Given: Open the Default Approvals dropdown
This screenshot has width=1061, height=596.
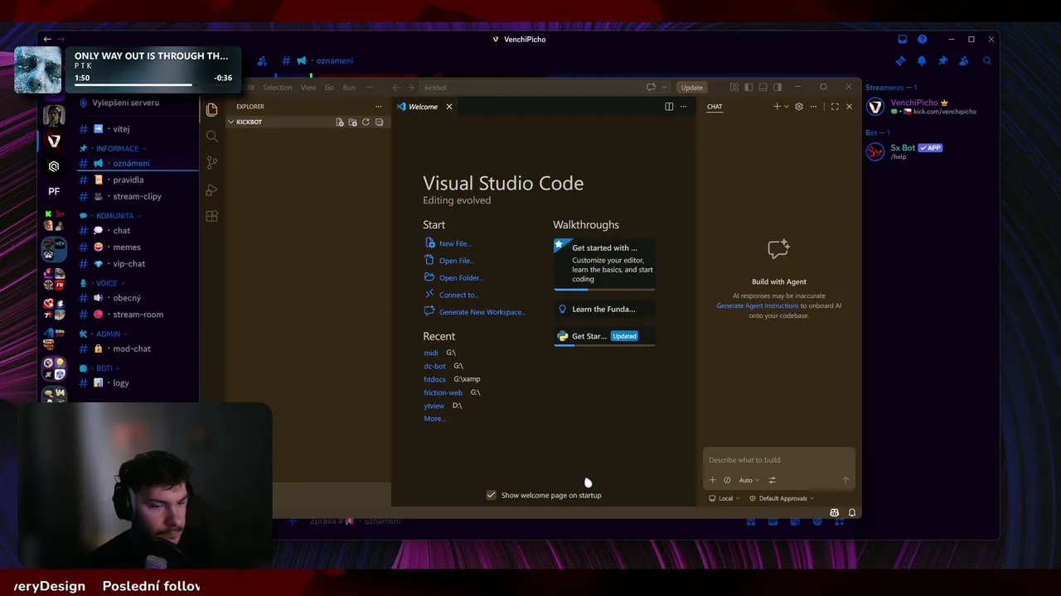Looking at the screenshot, I should 782,498.
